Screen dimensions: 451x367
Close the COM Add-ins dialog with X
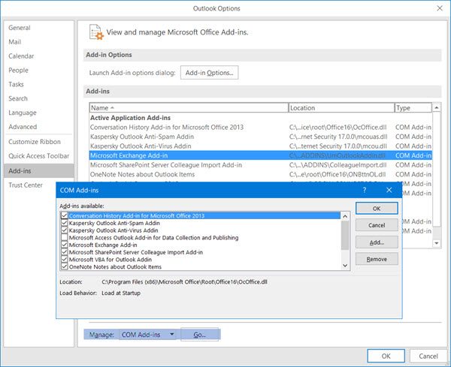click(388, 192)
